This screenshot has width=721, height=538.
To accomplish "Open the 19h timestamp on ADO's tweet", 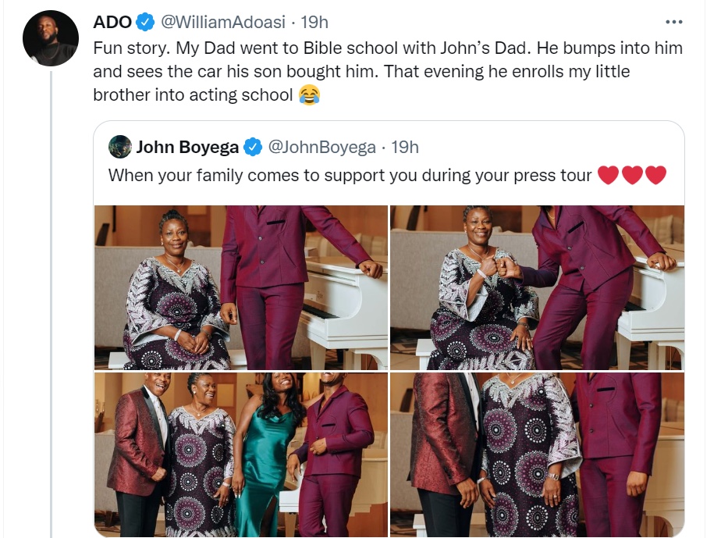I will coord(314,22).
